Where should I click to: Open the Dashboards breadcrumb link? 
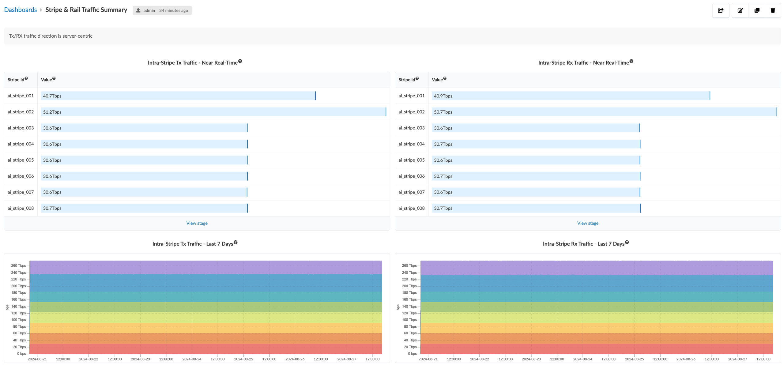[x=21, y=10]
